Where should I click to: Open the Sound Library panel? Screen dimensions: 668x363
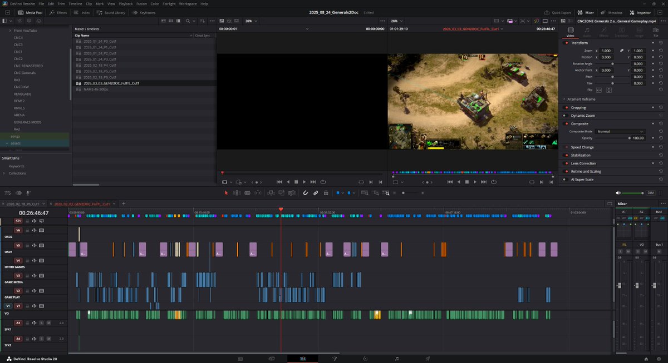(x=111, y=12)
